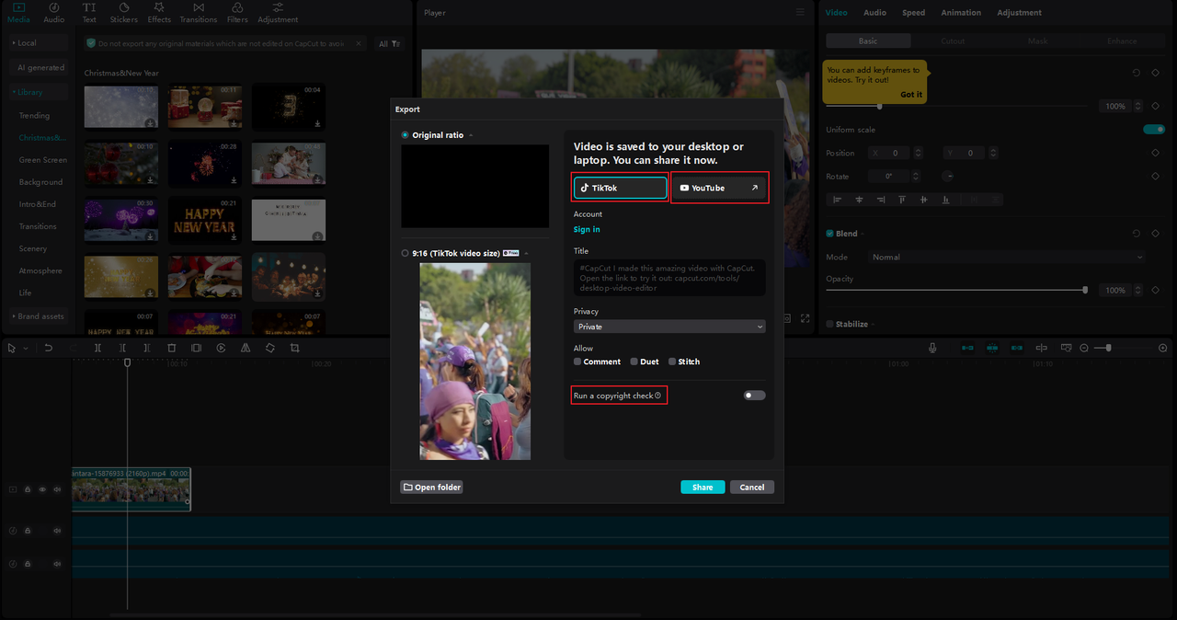Click the copyright check info icon
The width and height of the screenshot is (1177, 620).
pyautogui.click(x=658, y=396)
